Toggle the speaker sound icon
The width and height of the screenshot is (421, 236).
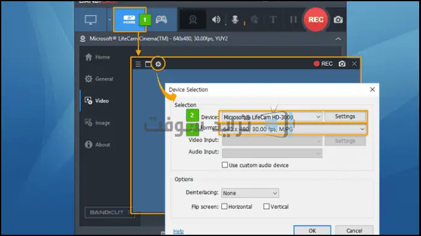(216, 19)
